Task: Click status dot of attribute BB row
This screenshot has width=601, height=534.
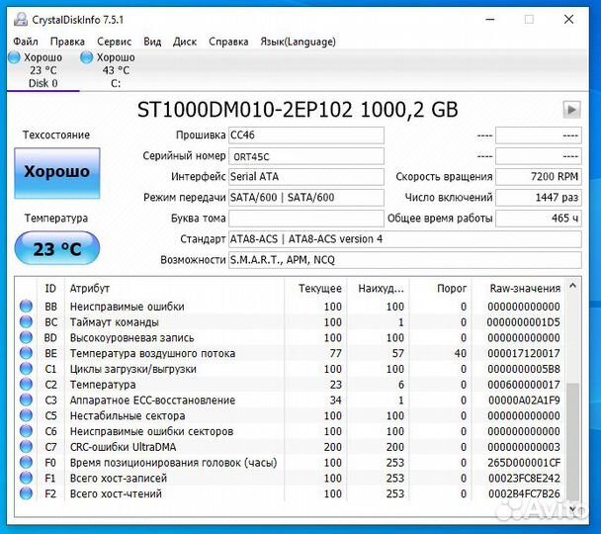Action: point(26,307)
